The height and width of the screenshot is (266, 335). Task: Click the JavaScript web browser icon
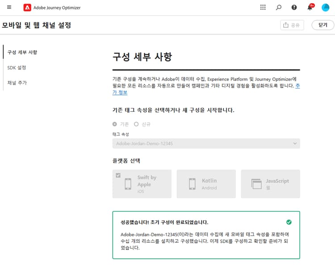pyautogui.click(x=256, y=184)
